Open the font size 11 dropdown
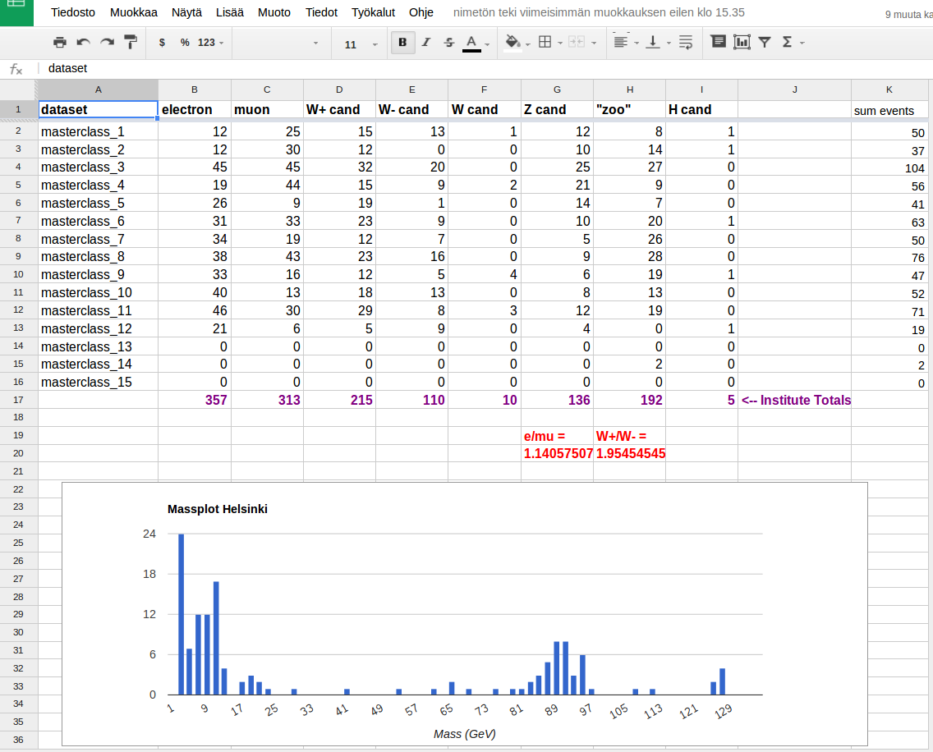Viewport: 933px width, 752px height. [x=361, y=44]
